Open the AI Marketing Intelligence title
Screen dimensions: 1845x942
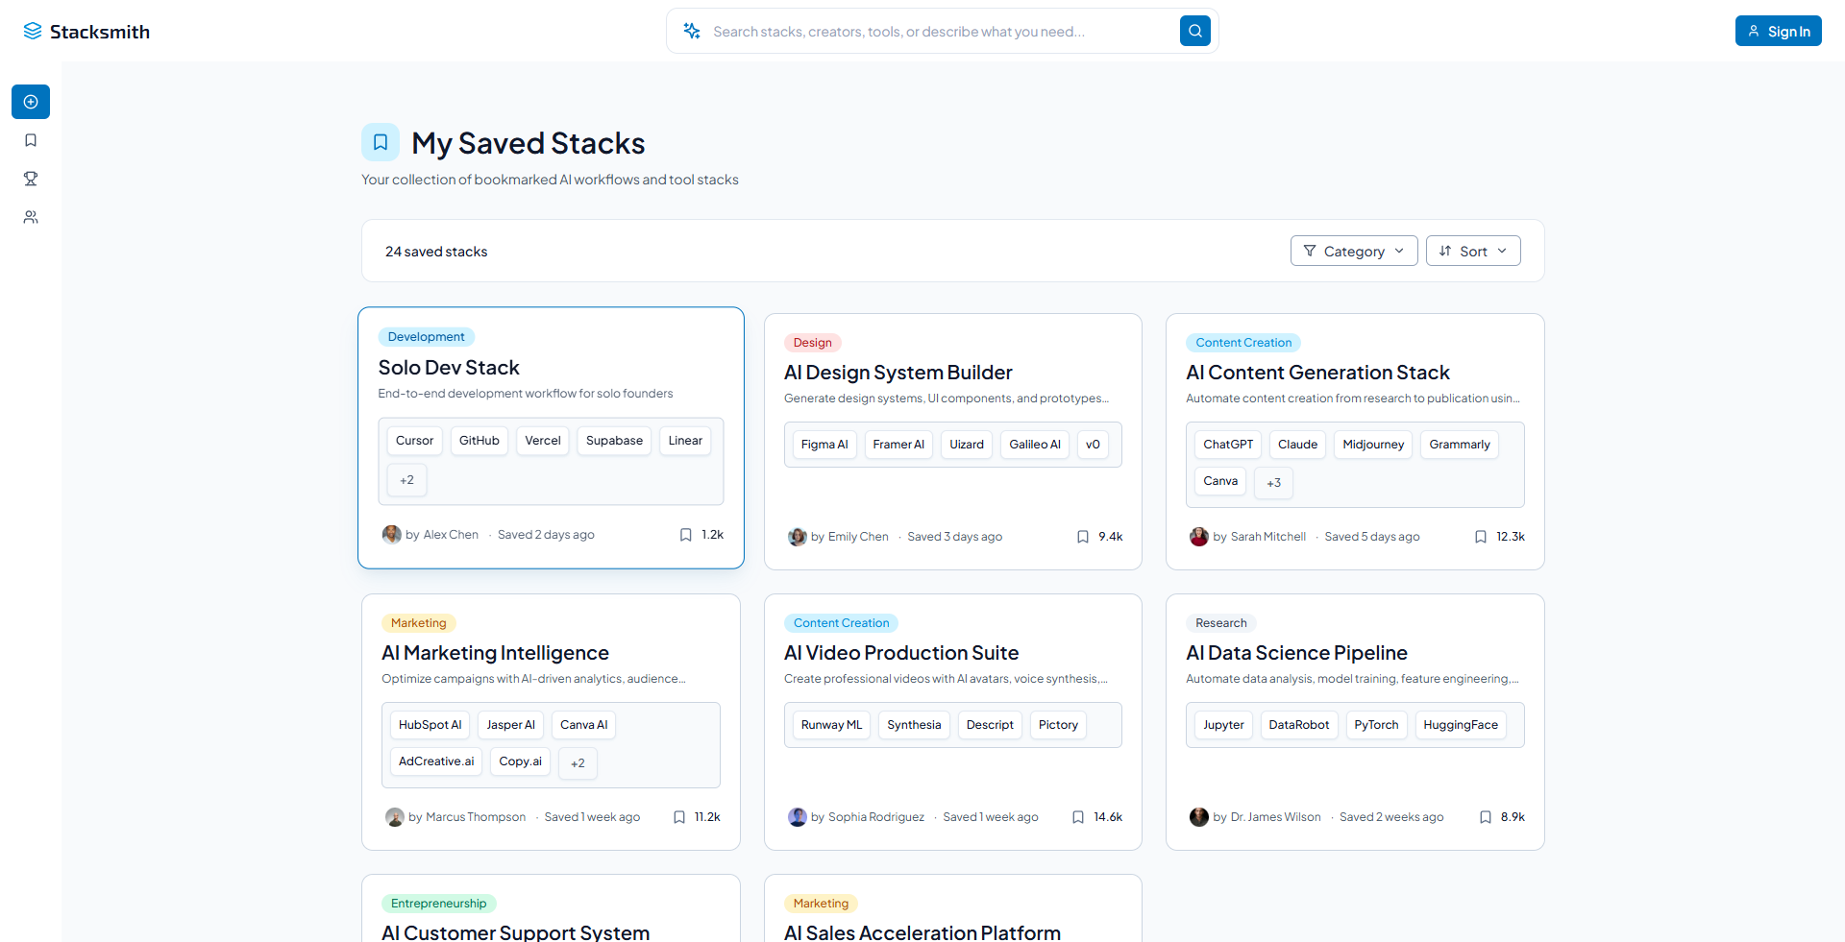tap(495, 653)
